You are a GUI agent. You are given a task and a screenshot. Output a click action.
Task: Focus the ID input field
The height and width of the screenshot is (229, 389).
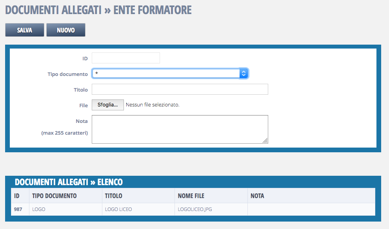[x=125, y=58]
